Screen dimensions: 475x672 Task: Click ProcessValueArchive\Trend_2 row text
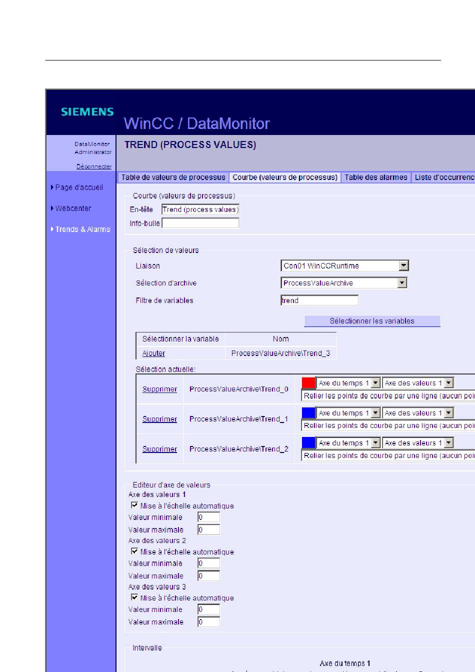coord(239,449)
